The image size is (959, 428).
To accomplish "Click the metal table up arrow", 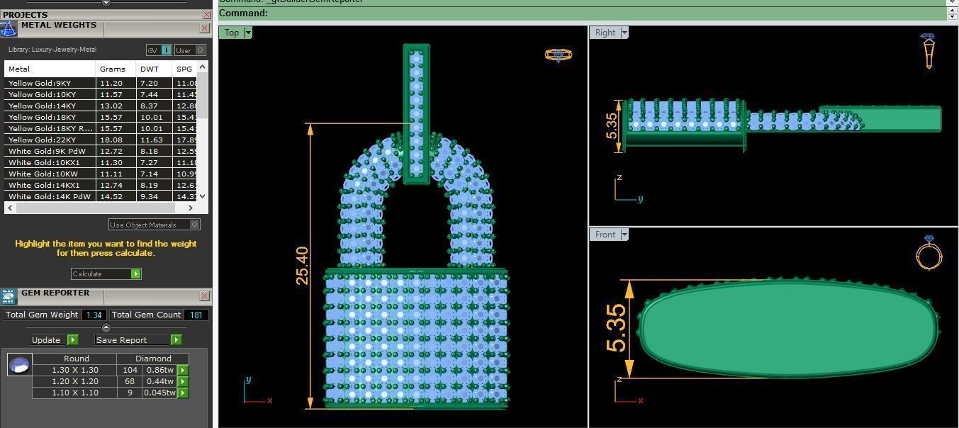I will (x=203, y=67).
